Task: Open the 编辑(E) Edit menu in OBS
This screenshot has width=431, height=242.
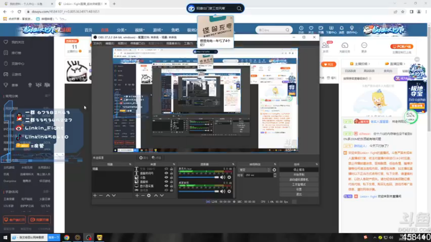Action: pyautogui.click(x=110, y=44)
